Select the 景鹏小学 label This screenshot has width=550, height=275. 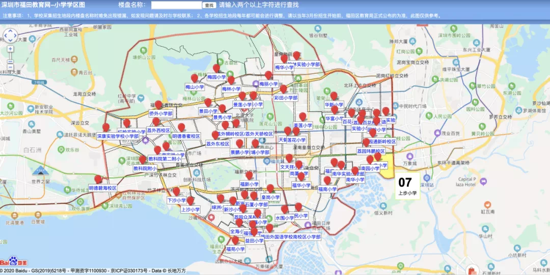point(240,152)
